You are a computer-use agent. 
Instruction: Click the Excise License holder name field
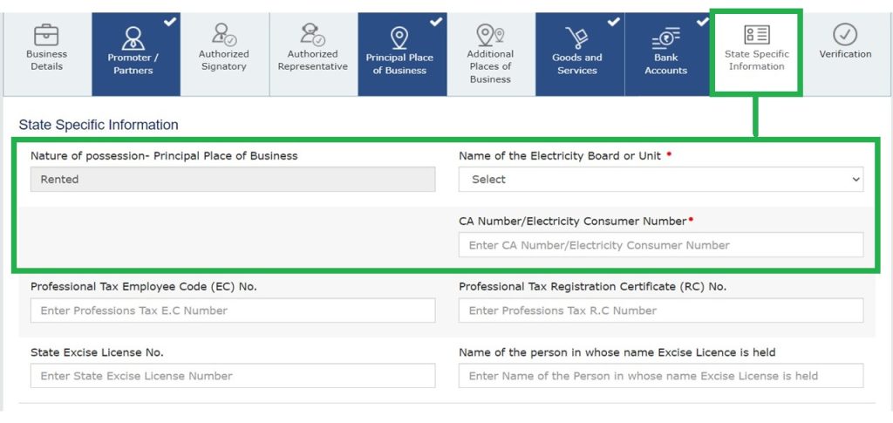(661, 376)
